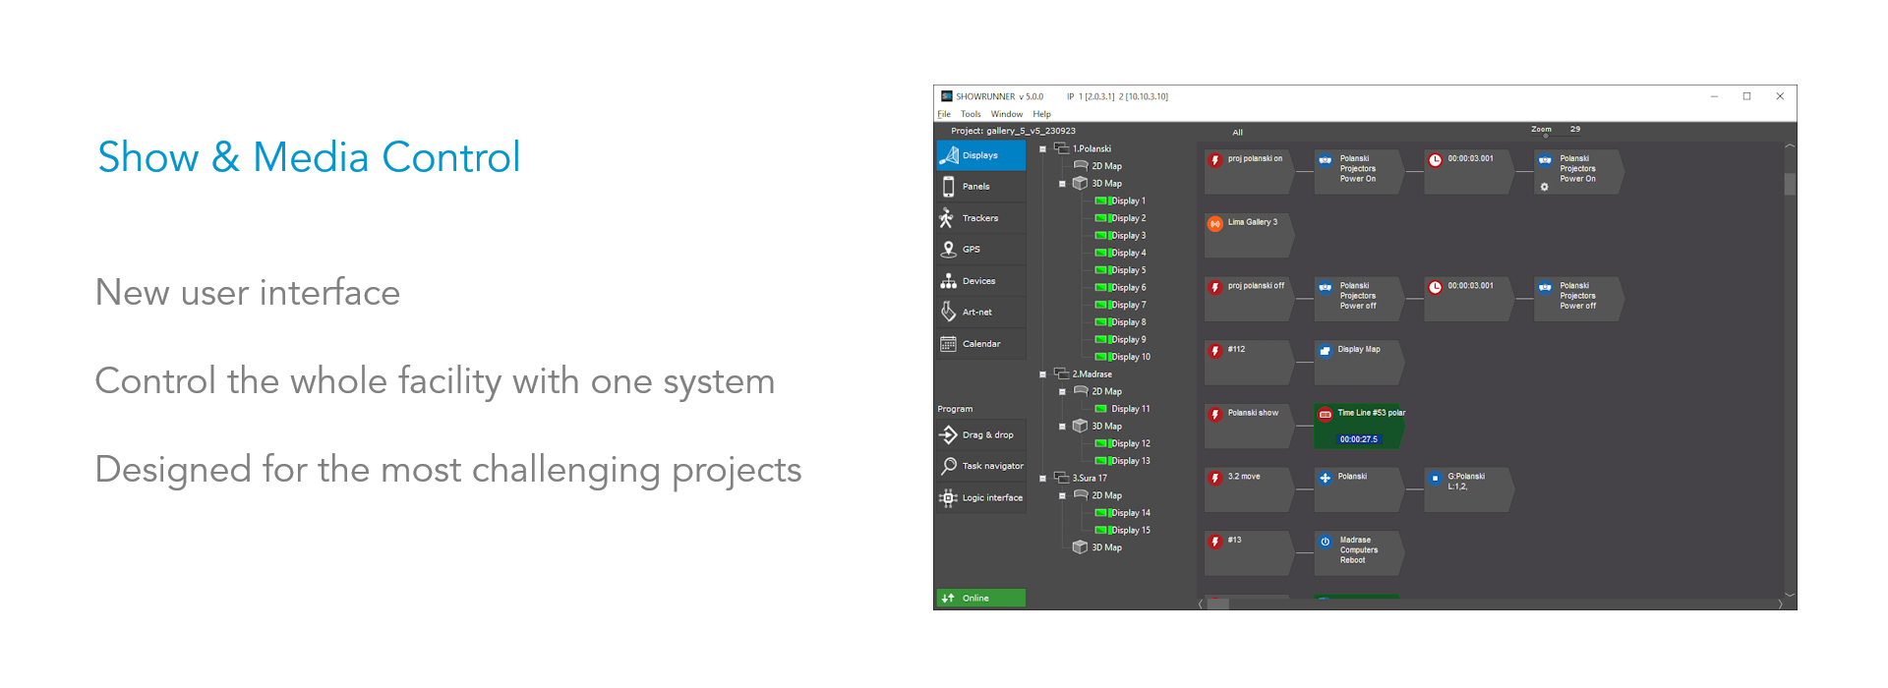Select the Drag & drop program mode
The image size is (1888, 688).
point(980,434)
